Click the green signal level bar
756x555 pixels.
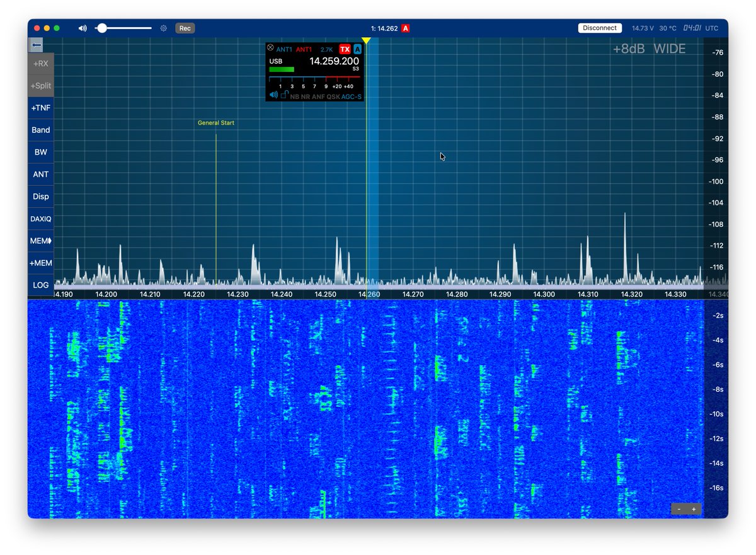pyautogui.click(x=282, y=70)
